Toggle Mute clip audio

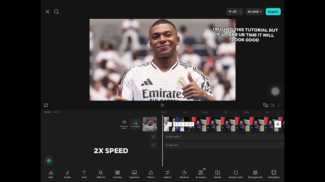(x=124, y=124)
